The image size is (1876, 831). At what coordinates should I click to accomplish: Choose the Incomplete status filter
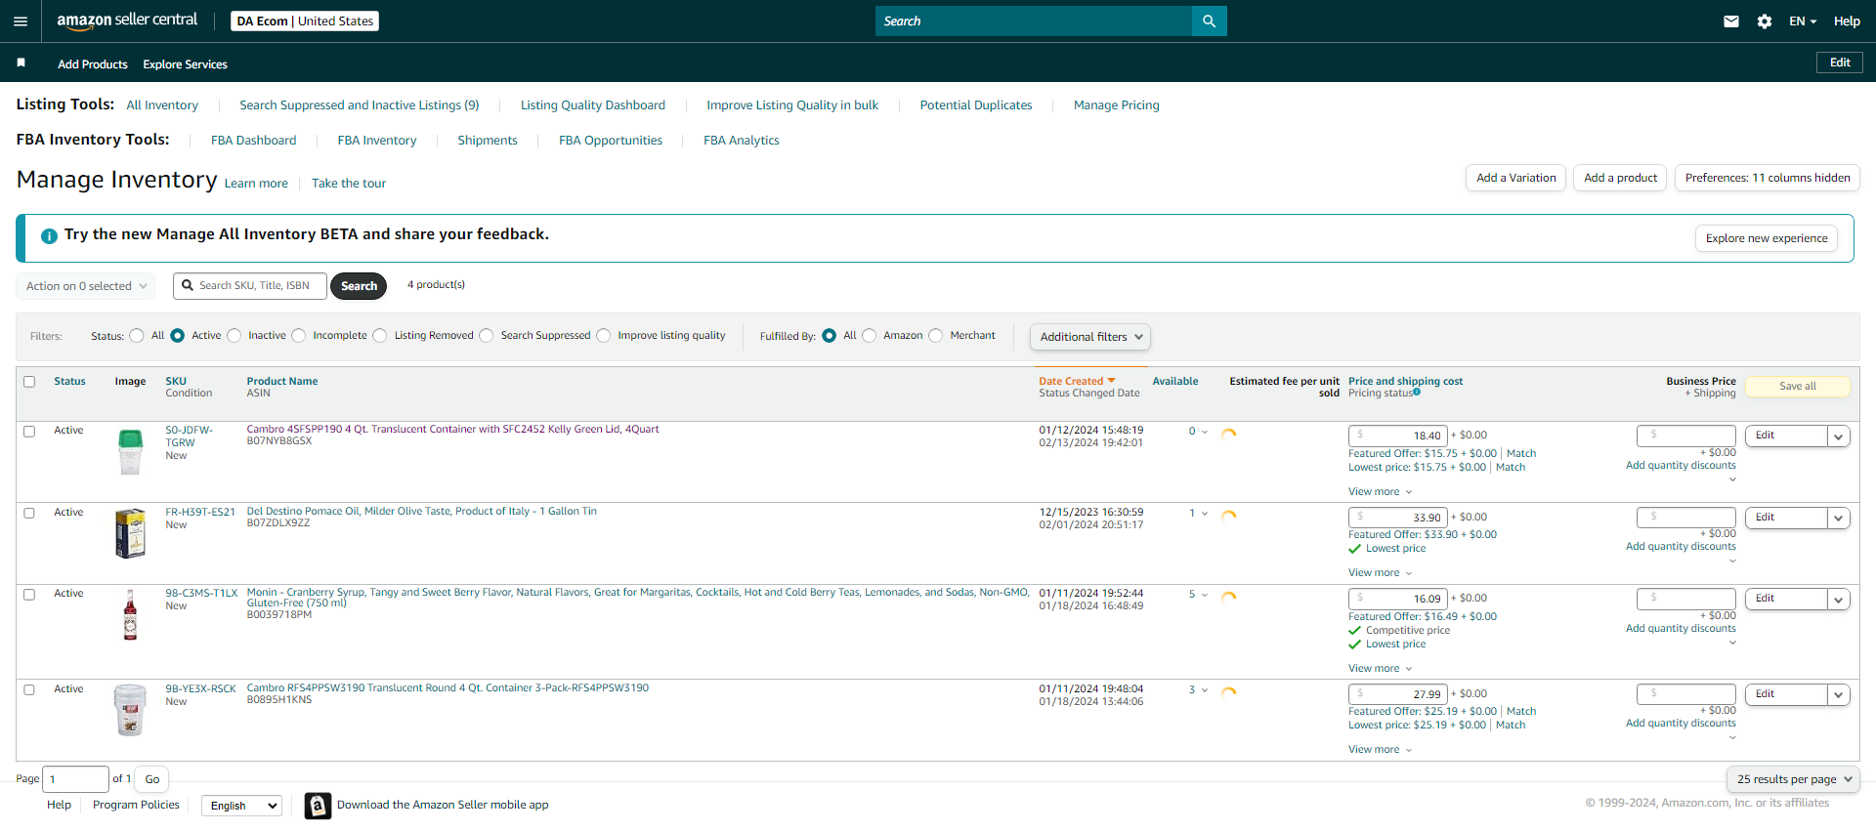(x=299, y=336)
